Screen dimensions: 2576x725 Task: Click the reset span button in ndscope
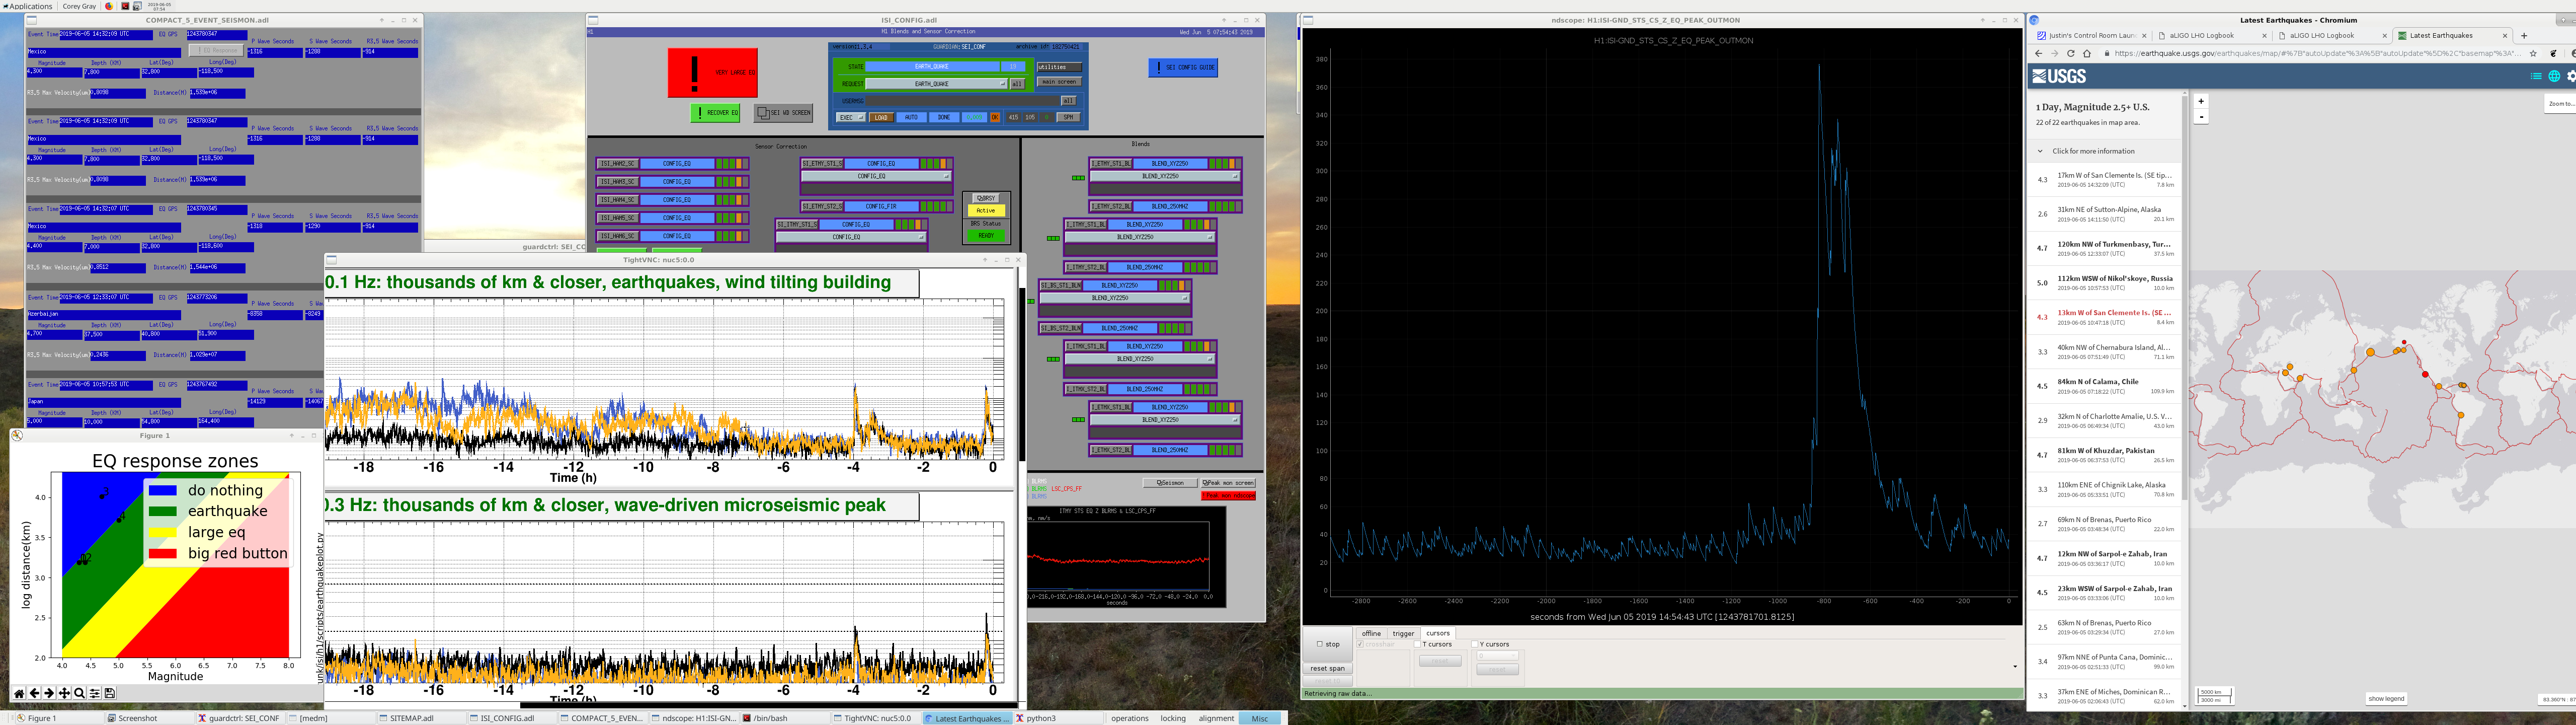click(1328, 668)
